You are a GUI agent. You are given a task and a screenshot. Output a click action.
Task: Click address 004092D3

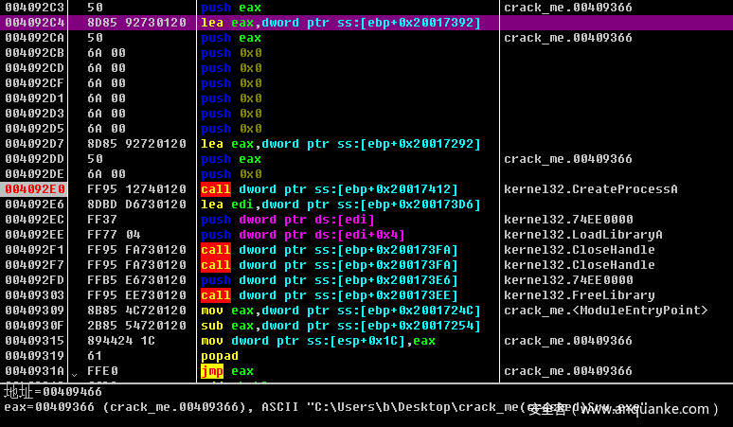point(34,114)
